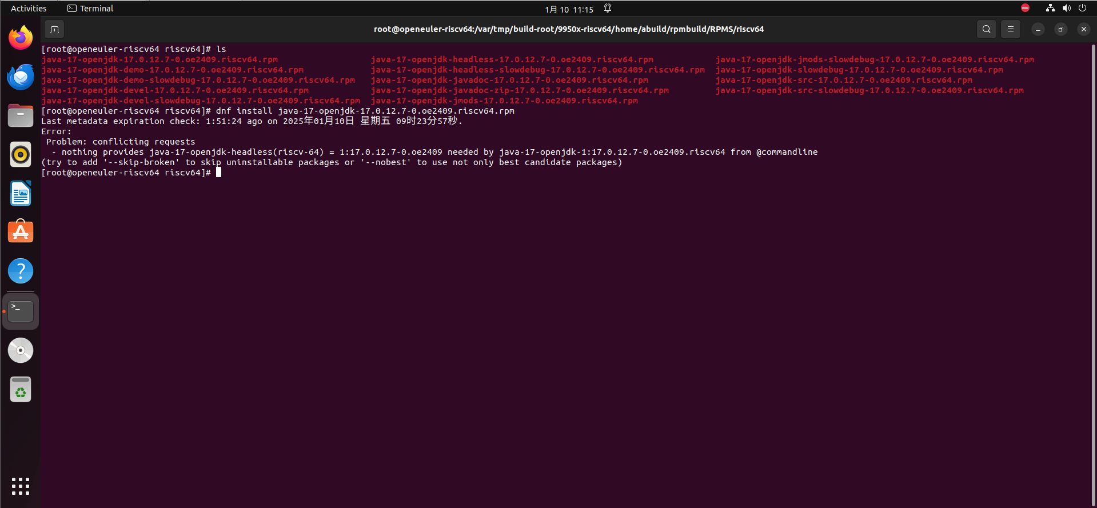Click java-17-openjdk-javadoc-17.0.12.7-0.oe2409.riscv64.rpm file name

(509, 80)
